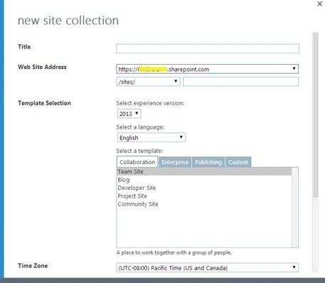325x283 pixels.
Task: Click into the Title input field
Action: 208,48
